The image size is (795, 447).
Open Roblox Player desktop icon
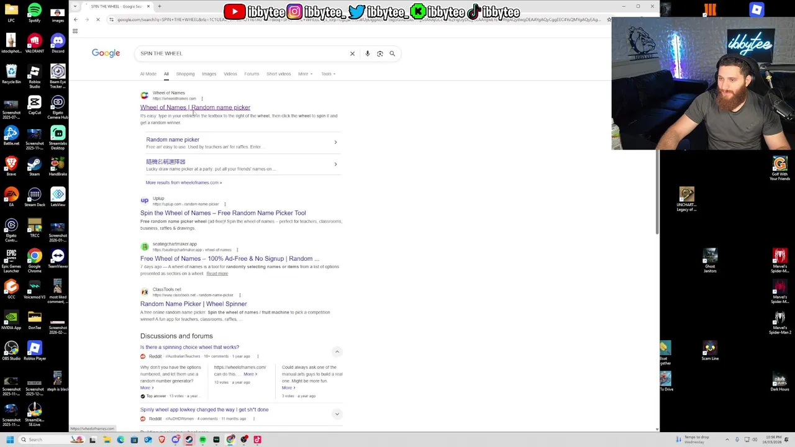[35, 350]
